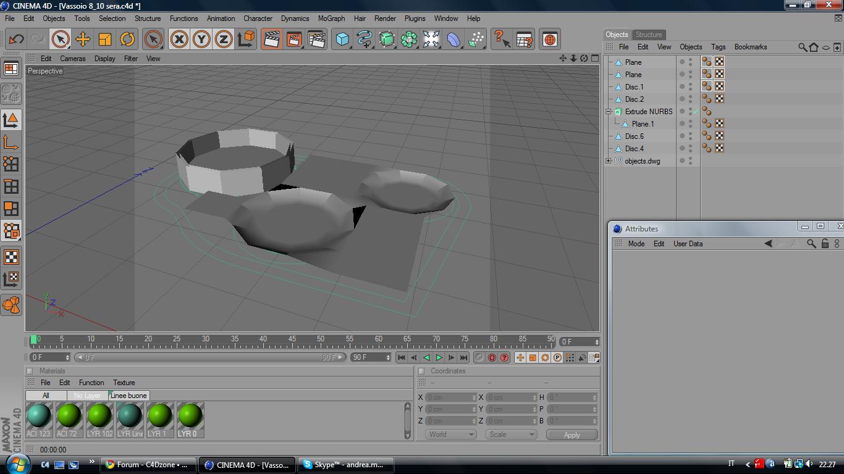844x474 pixels.
Task: Toggle rotation keyframe recording
Action: (x=545, y=357)
